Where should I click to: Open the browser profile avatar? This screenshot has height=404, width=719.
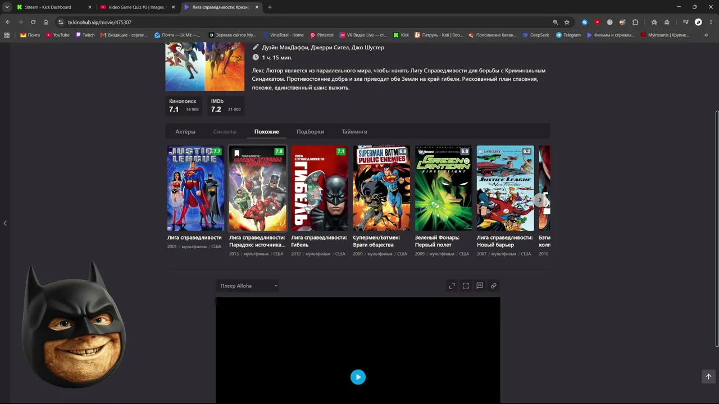[x=698, y=22]
